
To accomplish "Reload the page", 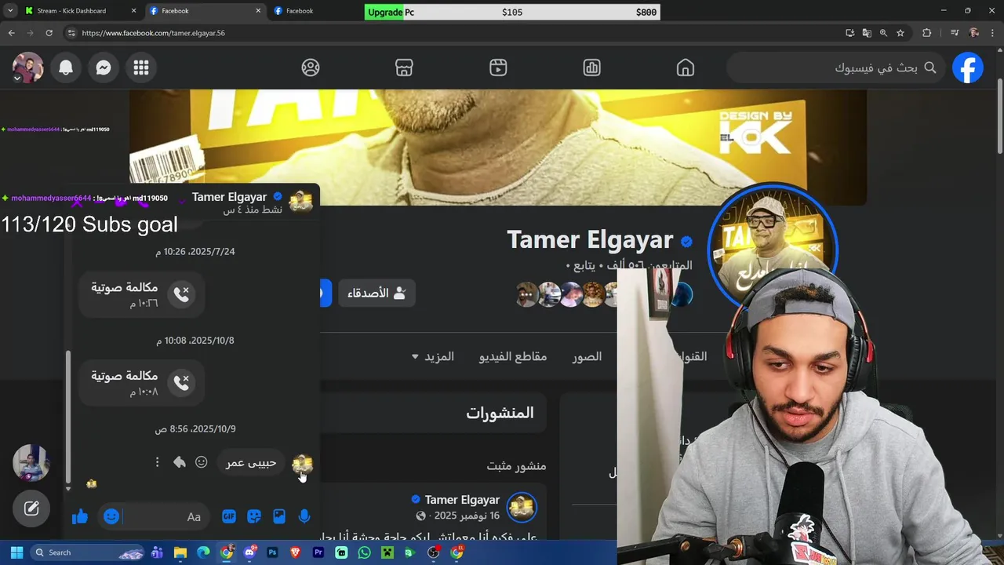I will 49,33.
